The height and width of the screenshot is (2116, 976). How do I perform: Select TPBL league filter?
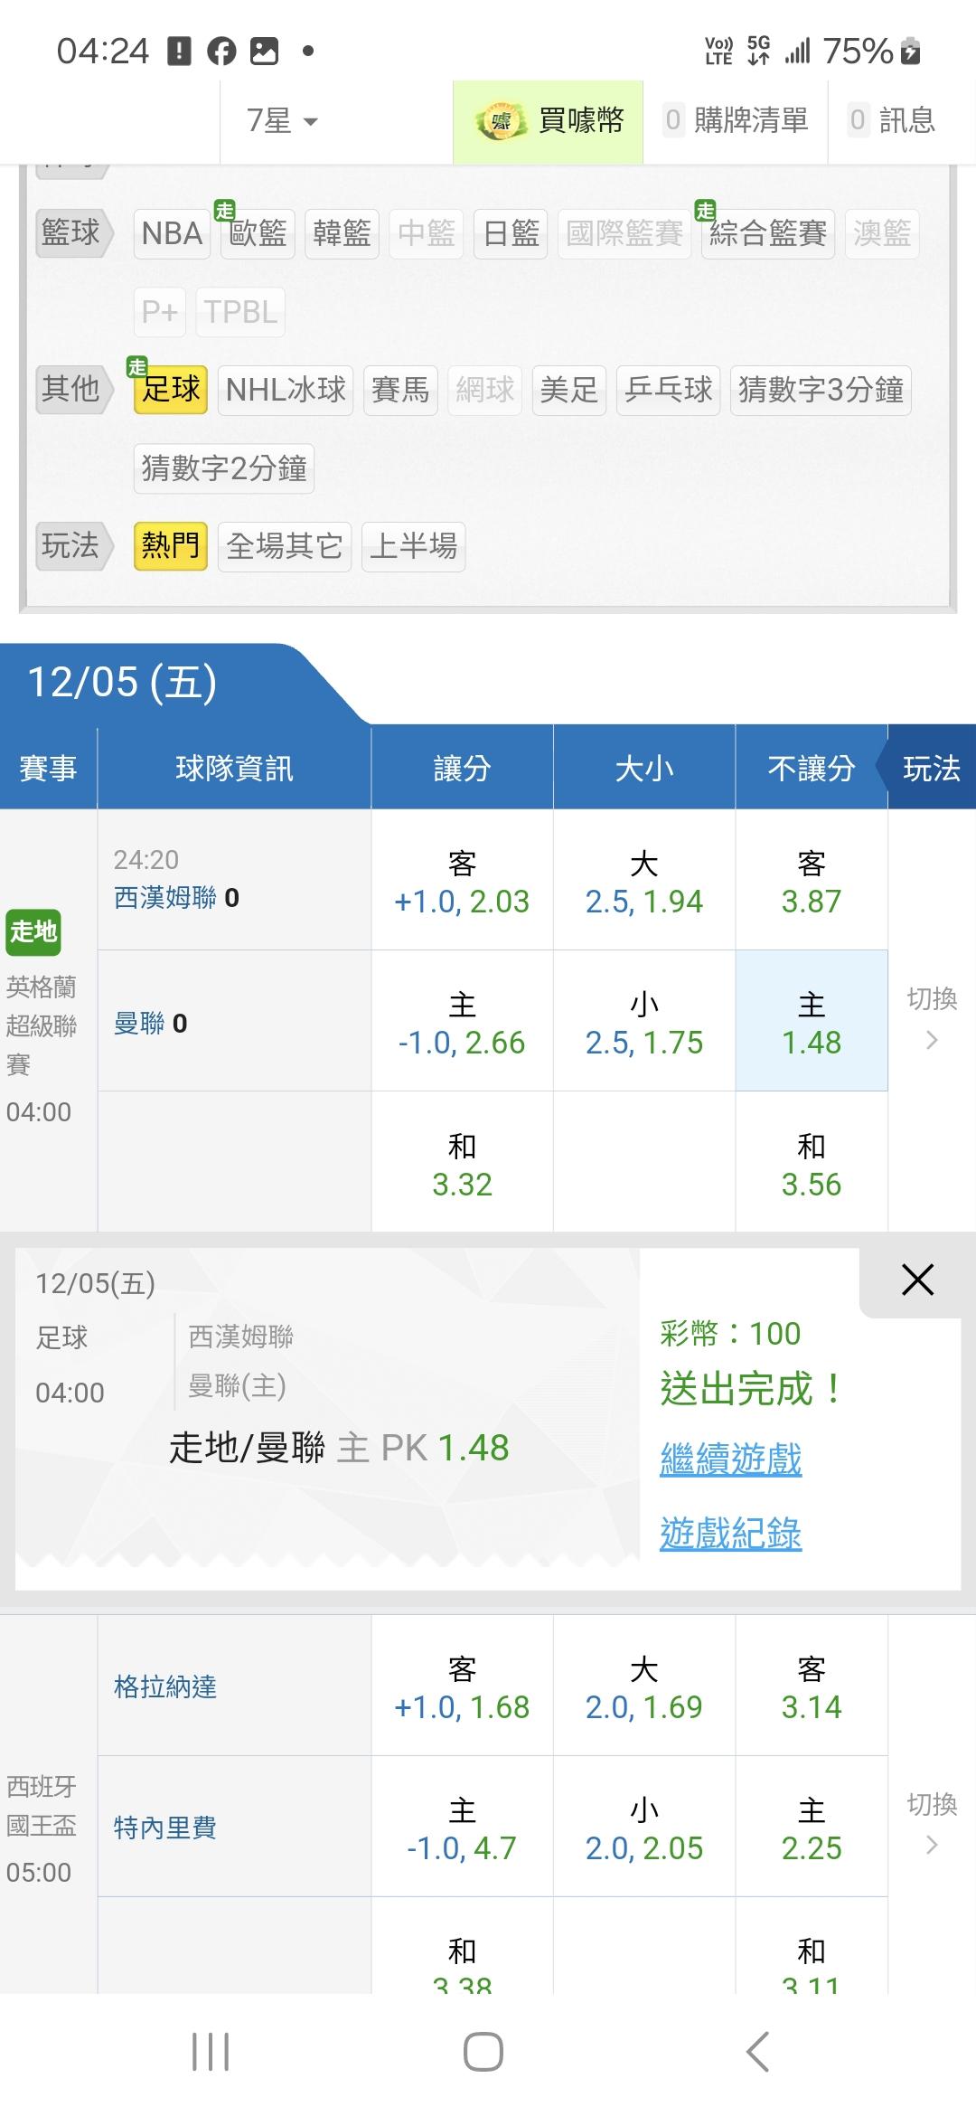pyautogui.click(x=240, y=312)
